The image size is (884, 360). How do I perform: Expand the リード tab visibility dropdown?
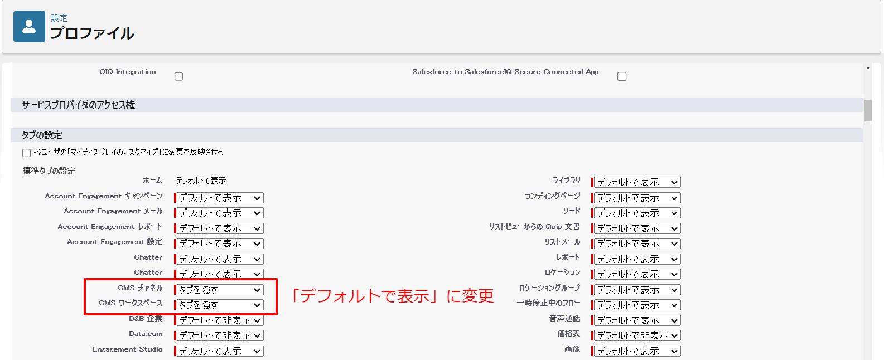click(x=637, y=213)
